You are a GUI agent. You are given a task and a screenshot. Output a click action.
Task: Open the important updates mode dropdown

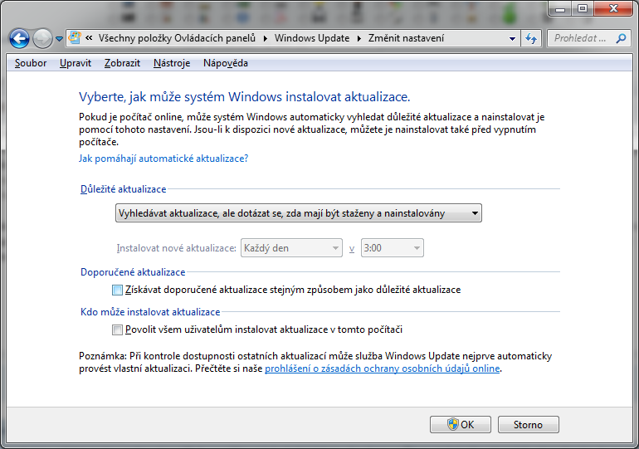298,213
